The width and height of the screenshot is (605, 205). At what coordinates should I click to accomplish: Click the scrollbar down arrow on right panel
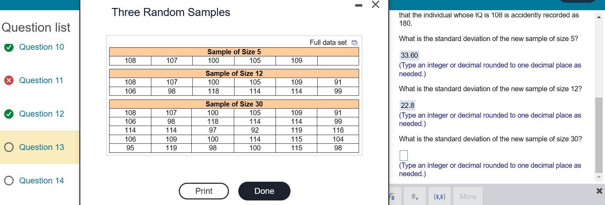tap(598, 178)
